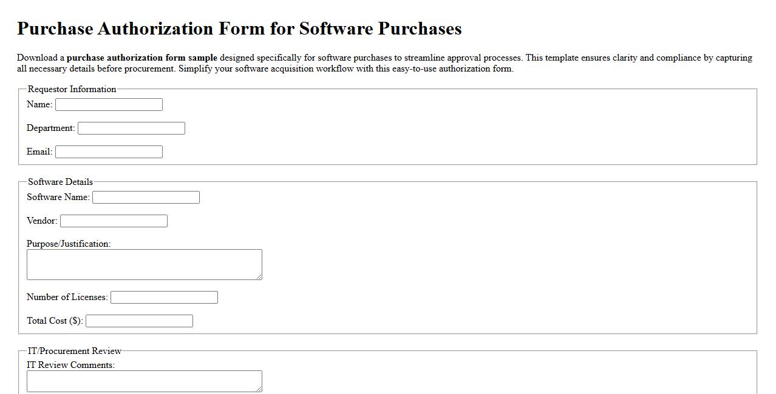Click the vertical scrollbar on the right
The image size is (776, 394).
(x=772, y=197)
